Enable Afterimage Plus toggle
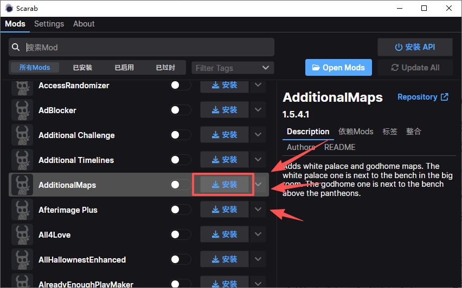Screen dimensions: 462x288 click(x=181, y=210)
